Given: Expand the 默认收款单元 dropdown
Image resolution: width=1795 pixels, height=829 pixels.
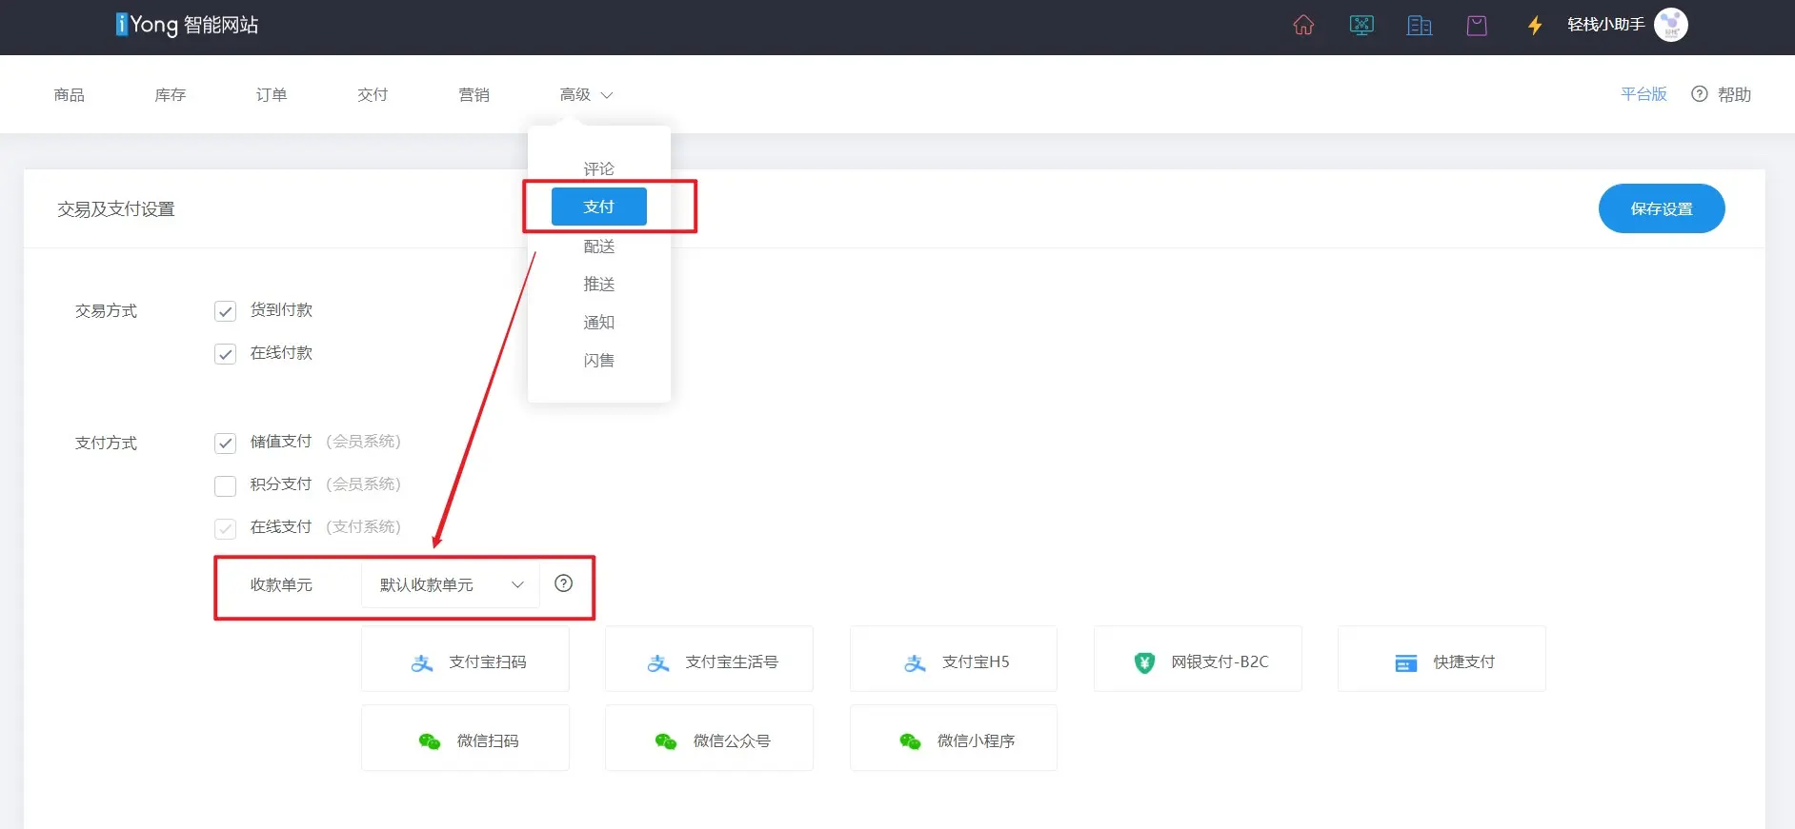Looking at the screenshot, I should [451, 584].
